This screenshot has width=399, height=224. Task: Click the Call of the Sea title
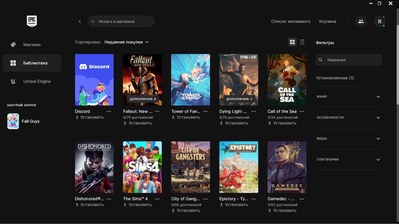pos(282,111)
